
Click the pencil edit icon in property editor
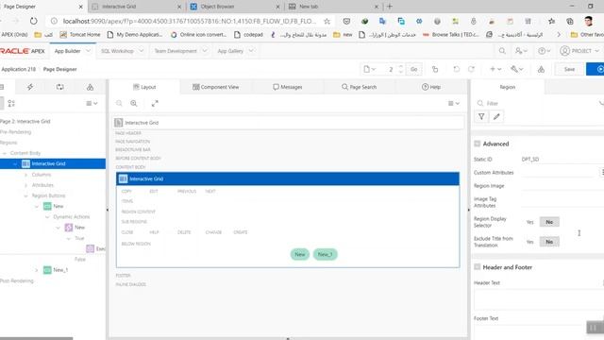[496, 116]
